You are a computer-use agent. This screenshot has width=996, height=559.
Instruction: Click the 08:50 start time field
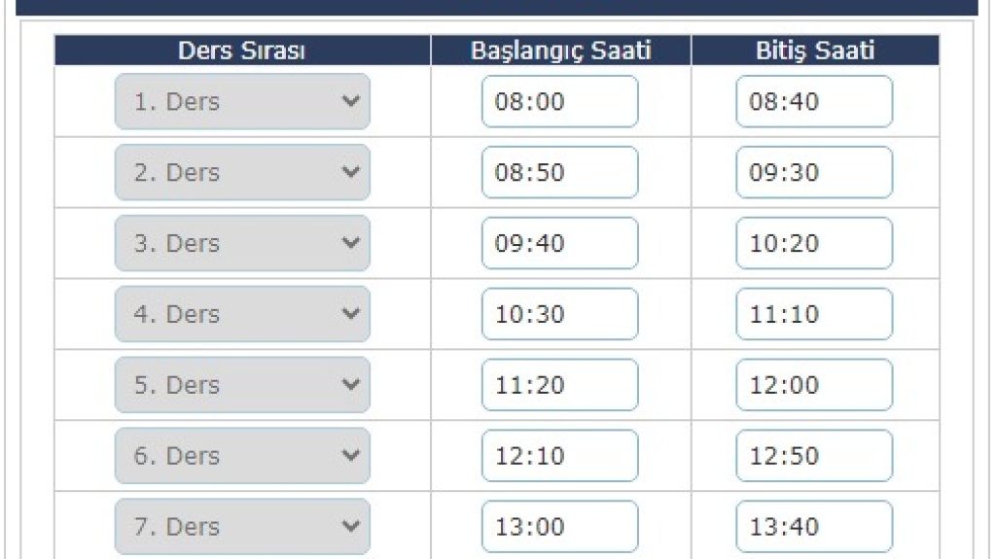pyautogui.click(x=559, y=172)
